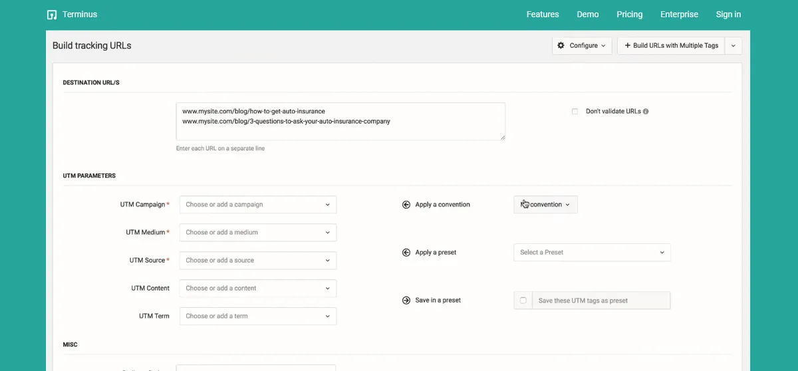Open the UTM Campaign dropdown
This screenshot has height=371, width=798.
(258, 205)
